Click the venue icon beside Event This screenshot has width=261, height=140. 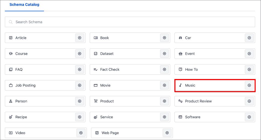(180, 53)
